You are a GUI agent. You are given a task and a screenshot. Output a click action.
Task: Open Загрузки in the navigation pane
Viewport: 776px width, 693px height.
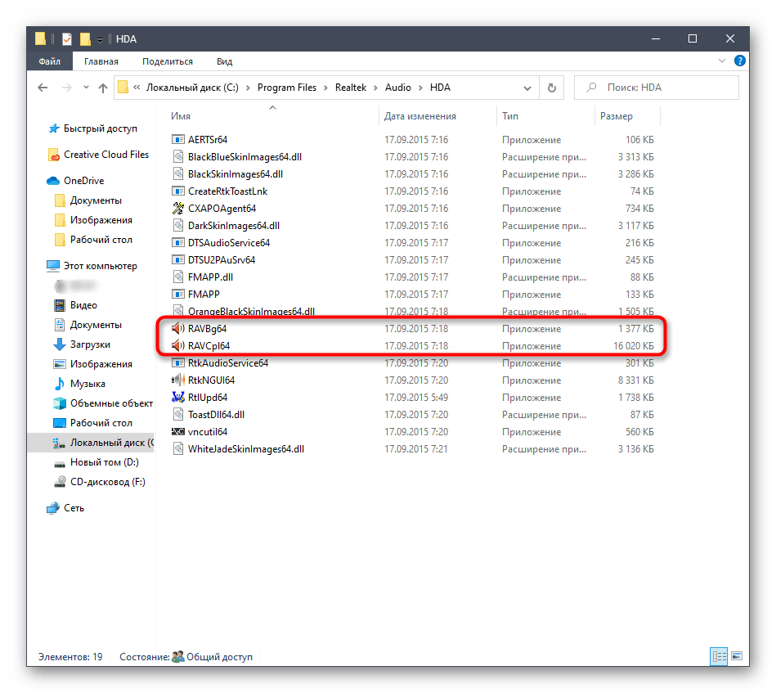coord(90,344)
